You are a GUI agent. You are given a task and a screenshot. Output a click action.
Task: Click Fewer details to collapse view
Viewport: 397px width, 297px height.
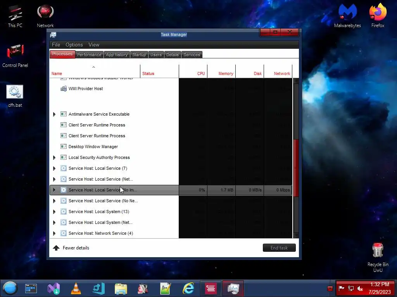coord(71,248)
